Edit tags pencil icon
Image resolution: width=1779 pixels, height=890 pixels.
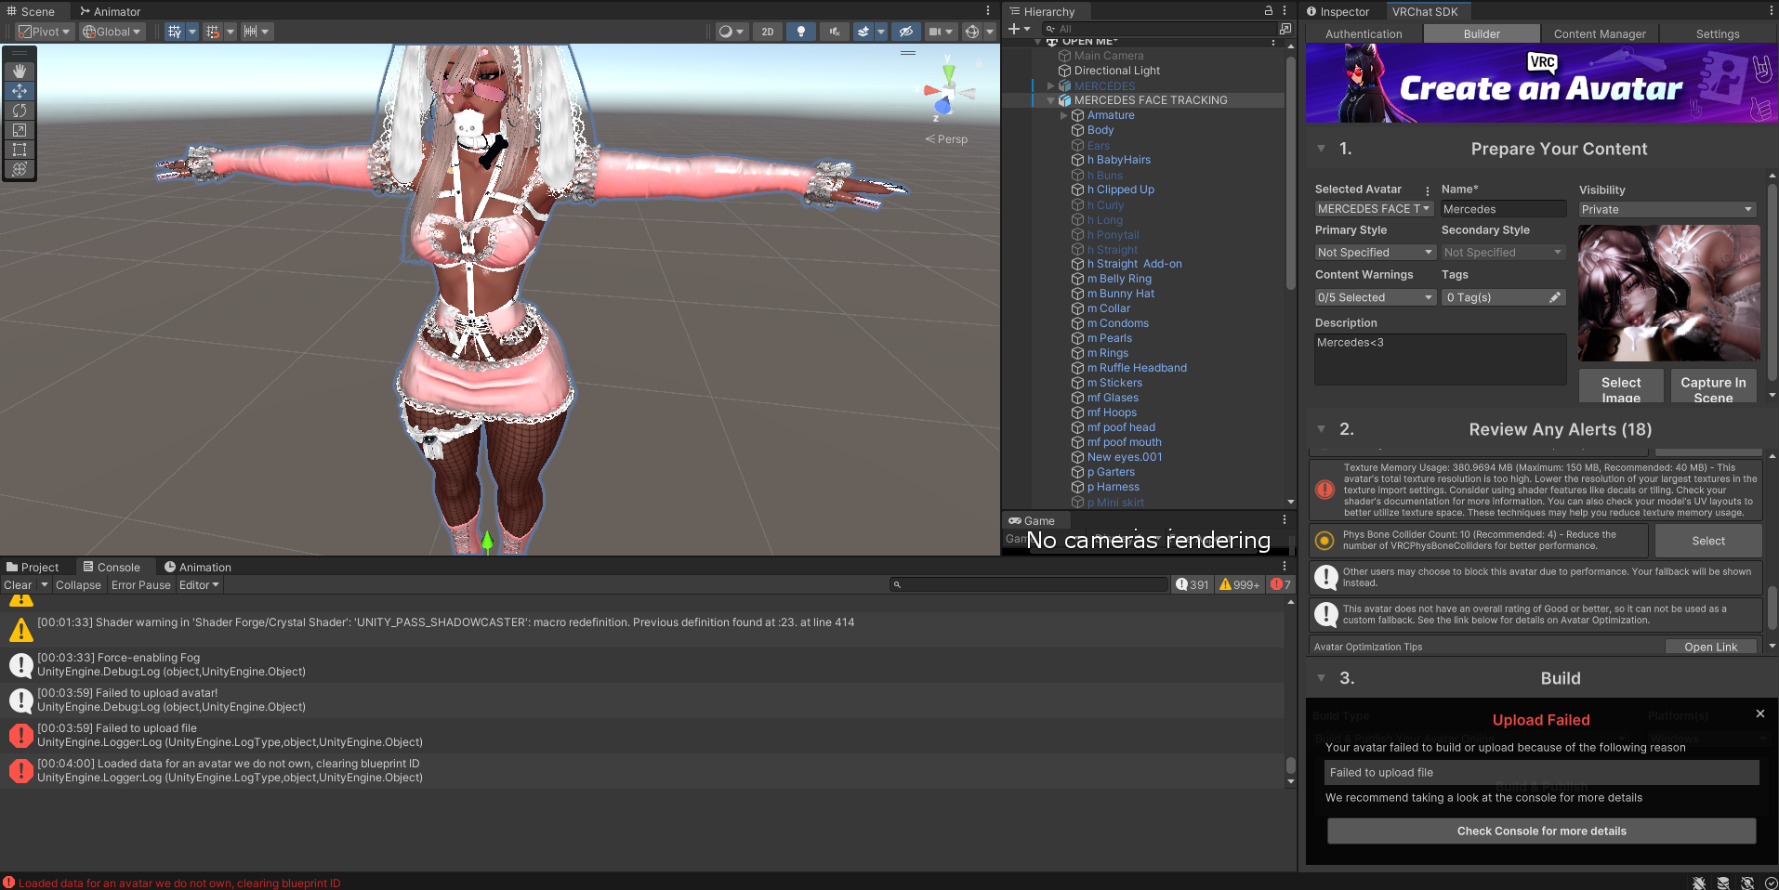point(1554,297)
